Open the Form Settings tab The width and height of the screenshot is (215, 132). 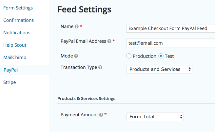(x=18, y=8)
